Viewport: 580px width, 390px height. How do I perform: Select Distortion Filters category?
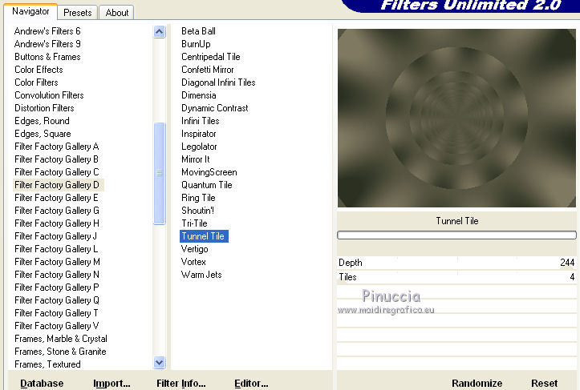click(x=44, y=108)
